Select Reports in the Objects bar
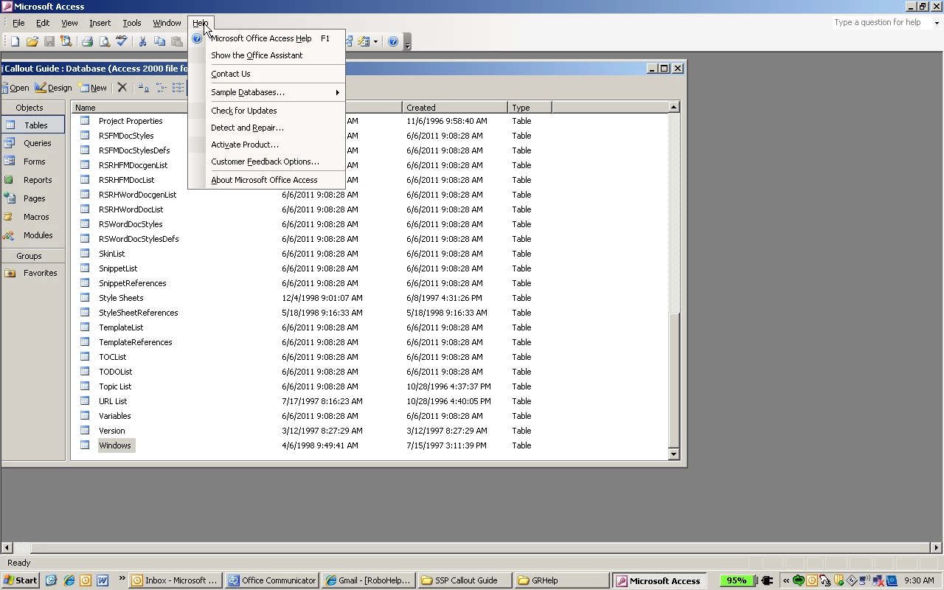Image resolution: width=944 pixels, height=590 pixels. click(33, 180)
